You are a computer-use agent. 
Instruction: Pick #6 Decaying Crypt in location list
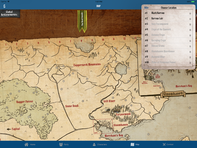pyautogui.click(x=168, y=40)
